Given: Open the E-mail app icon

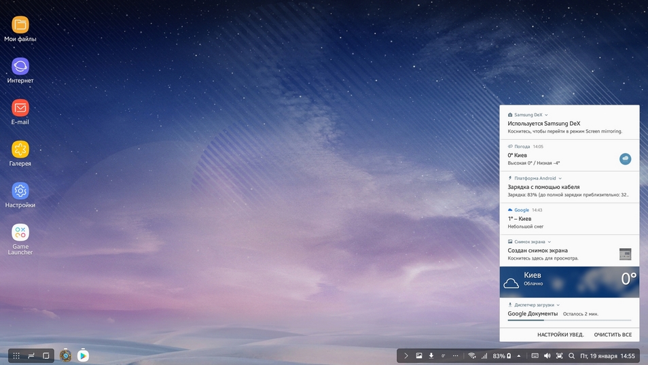Looking at the screenshot, I should (x=20, y=108).
